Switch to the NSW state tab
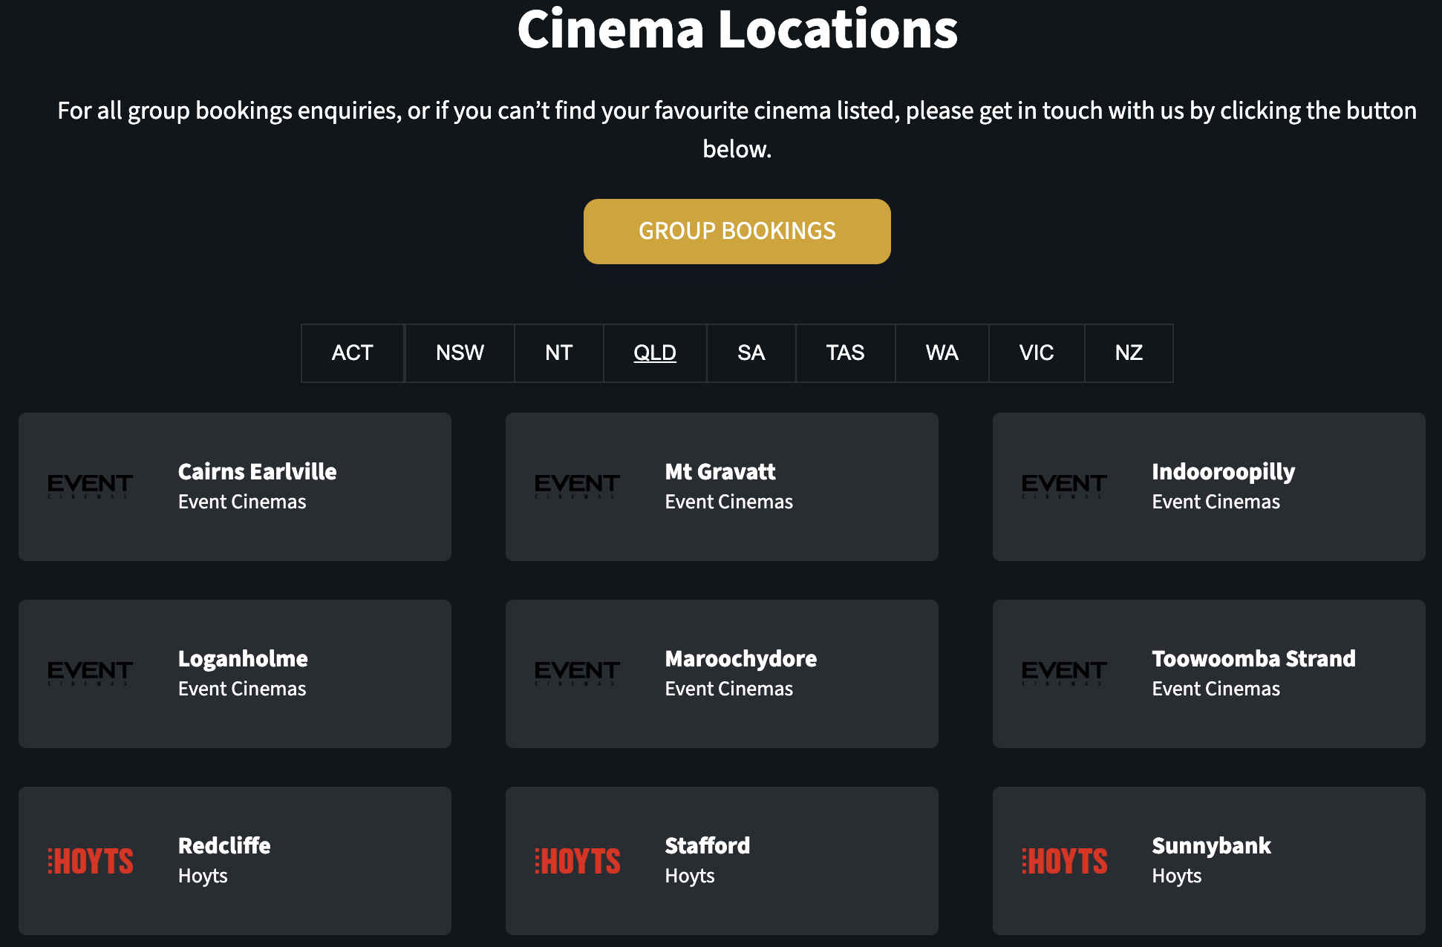 click(460, 353)
